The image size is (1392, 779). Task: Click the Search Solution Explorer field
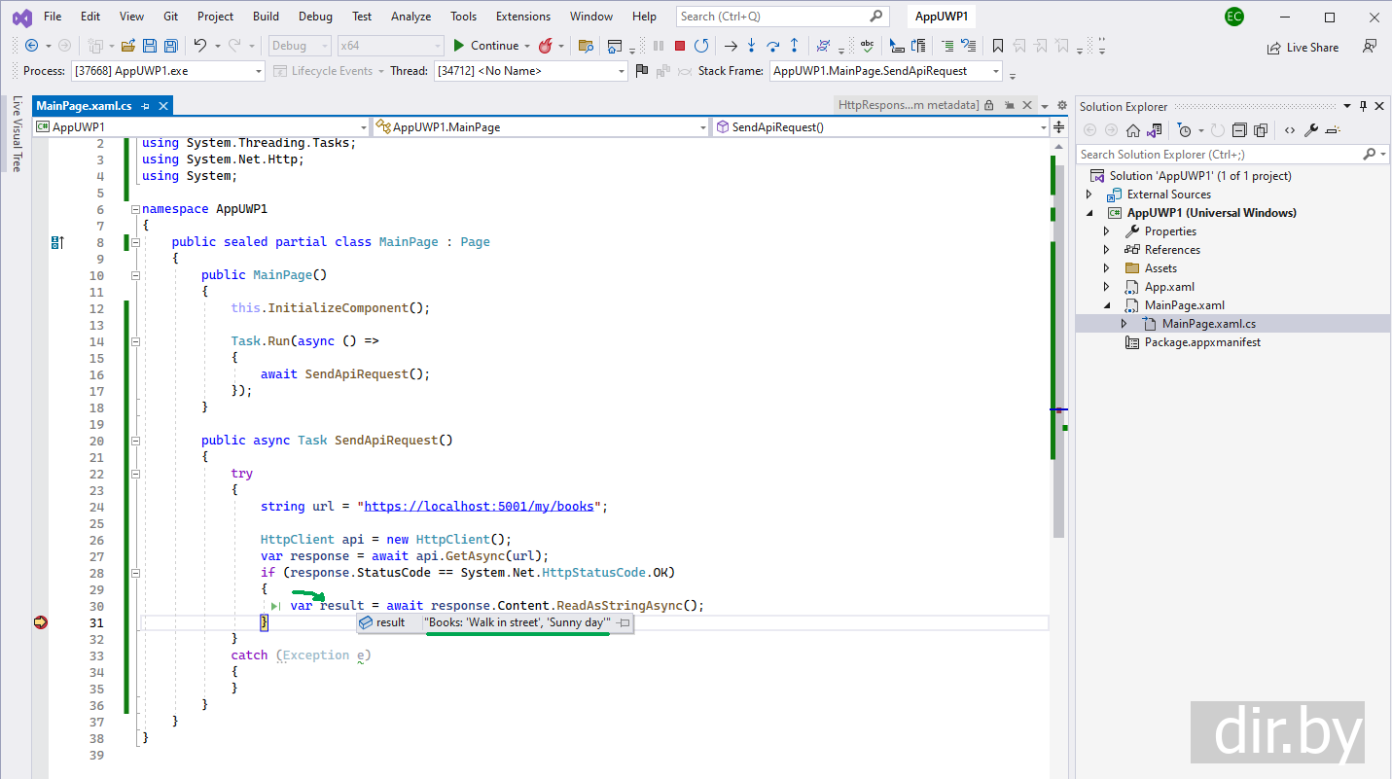pyautogui.click(x=1216, y=155)
